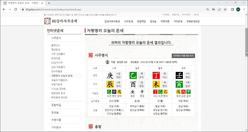Open the 사주운세 top navigation menu
The width and height of the screenshot is (248, 132).
[128, 22]
